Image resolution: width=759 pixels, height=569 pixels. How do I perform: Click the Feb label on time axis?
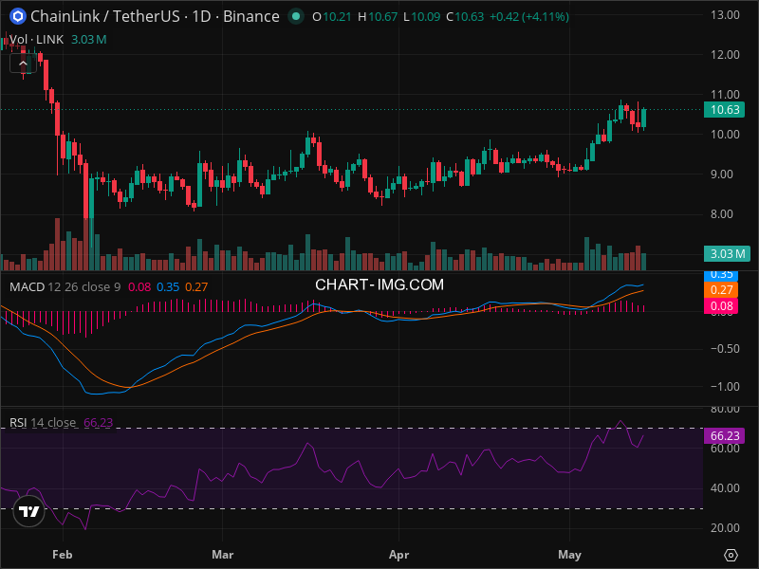(x=62, y=555)
